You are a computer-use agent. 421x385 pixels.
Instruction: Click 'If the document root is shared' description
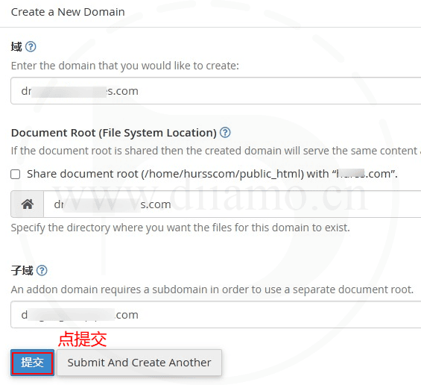(x=215, y=151)
